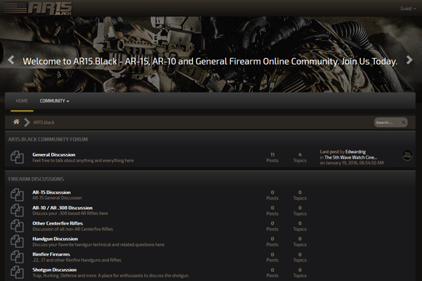Click 'Discuss your .308 based AR Rifles' text

pyautogui.click(x=70, y=214)
